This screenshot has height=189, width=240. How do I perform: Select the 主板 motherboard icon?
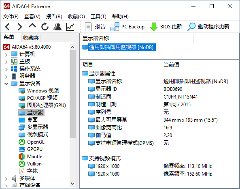[14, 62]
